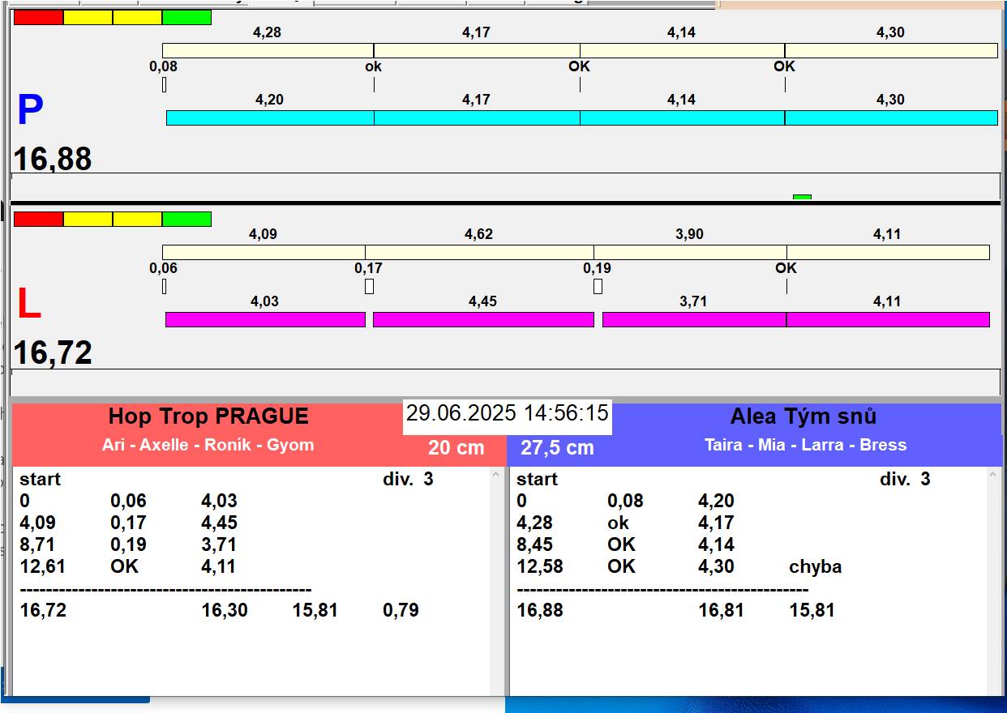This screenshot has height=713, width=1007.
Task: Click the magenta bar labeled 3,71
Action: pyautogui.click(x=693, y=319)
